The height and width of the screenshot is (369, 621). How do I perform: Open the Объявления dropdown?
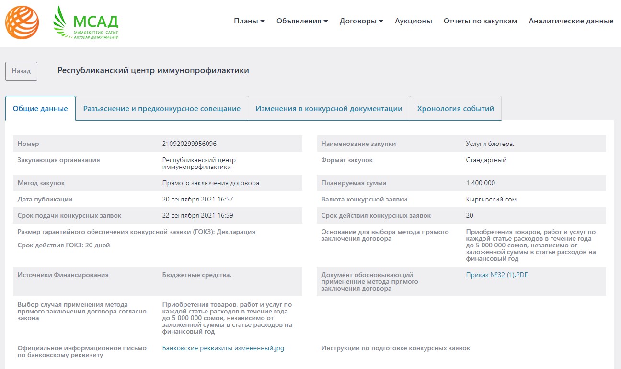coord(302,21)
